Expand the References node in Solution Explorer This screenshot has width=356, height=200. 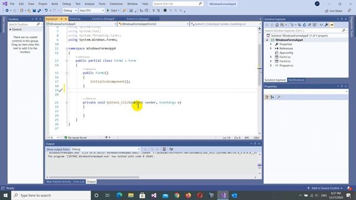(x=271, y=48)
